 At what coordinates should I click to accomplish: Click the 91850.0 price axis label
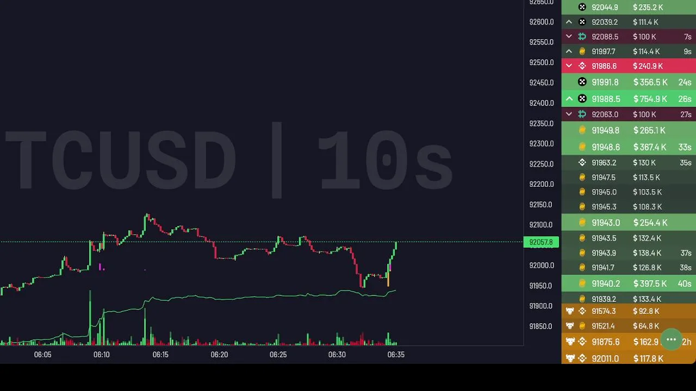pyautogui.click(x=542, y=326)
